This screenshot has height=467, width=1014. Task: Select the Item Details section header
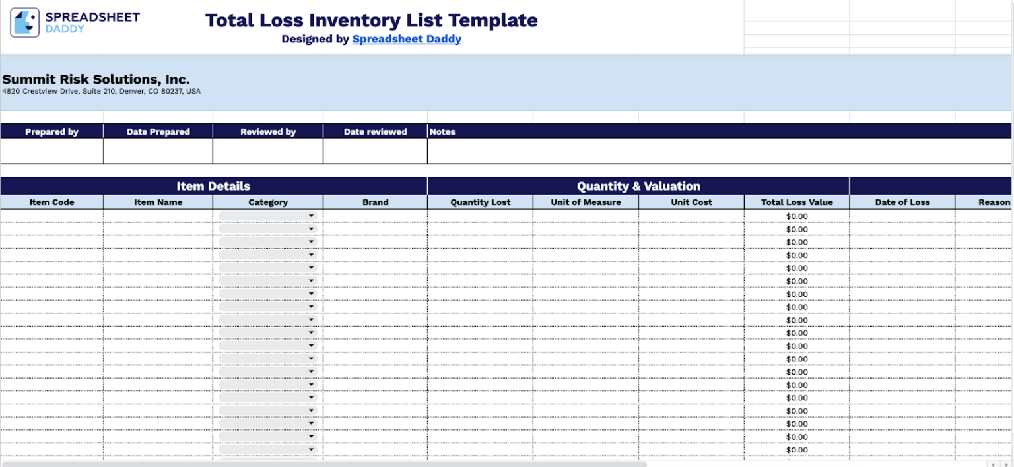pos(213,186)
